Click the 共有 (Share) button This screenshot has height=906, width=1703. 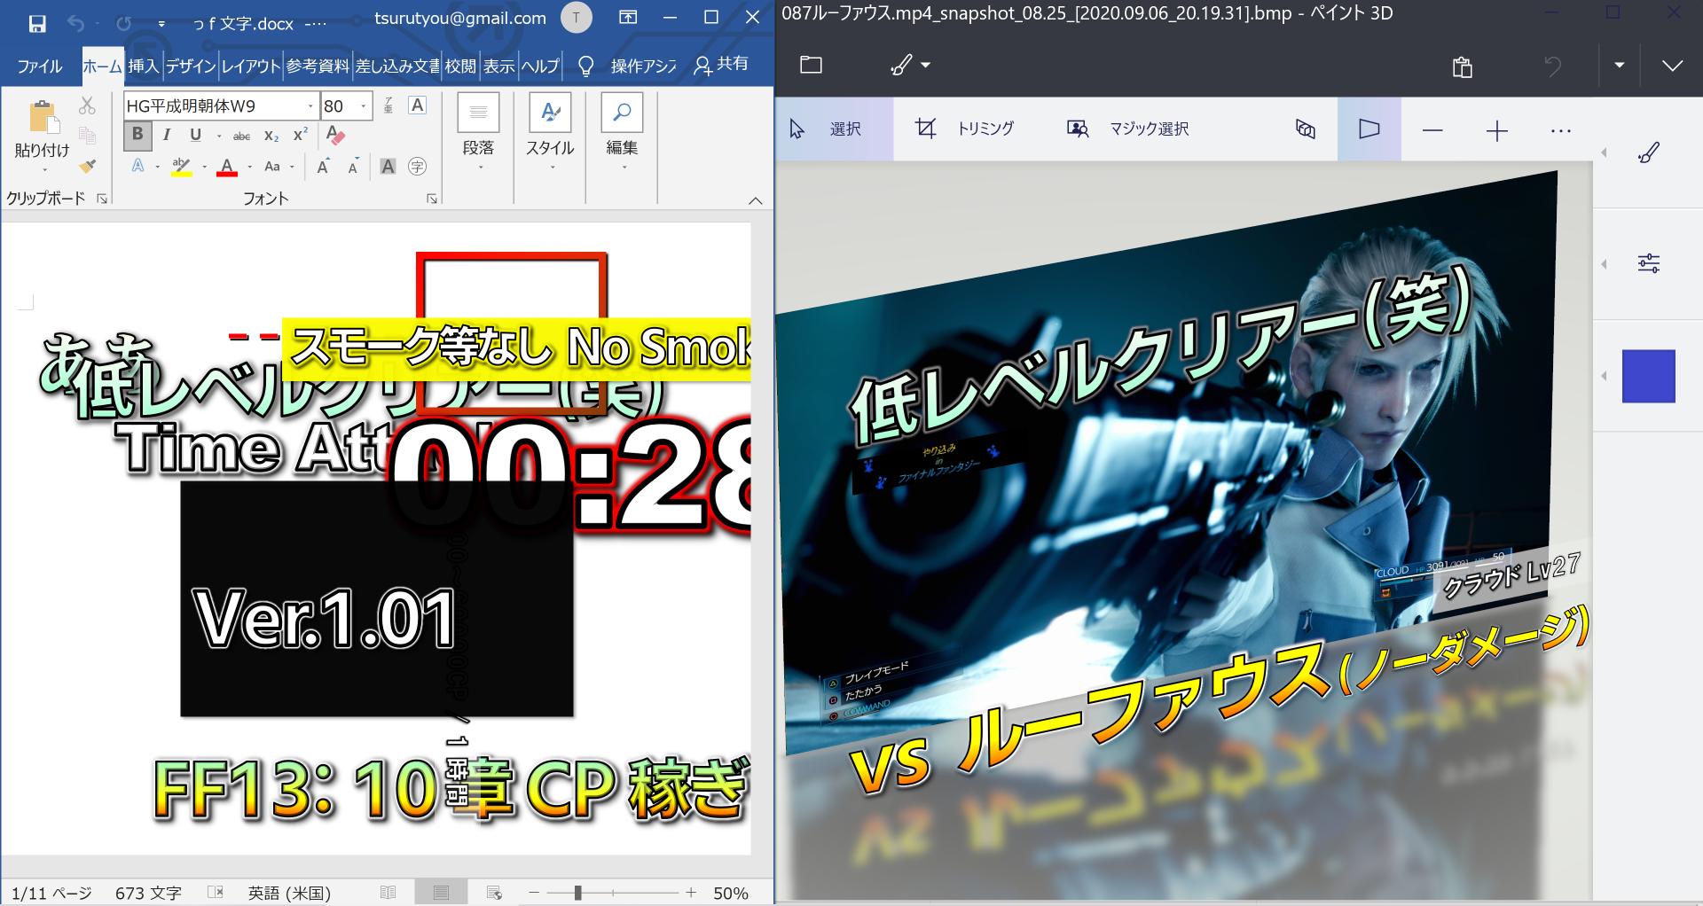click(x=721, y=65)
